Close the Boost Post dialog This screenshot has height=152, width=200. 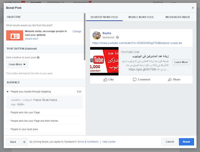pyautogui.click(x=193, y=8)
